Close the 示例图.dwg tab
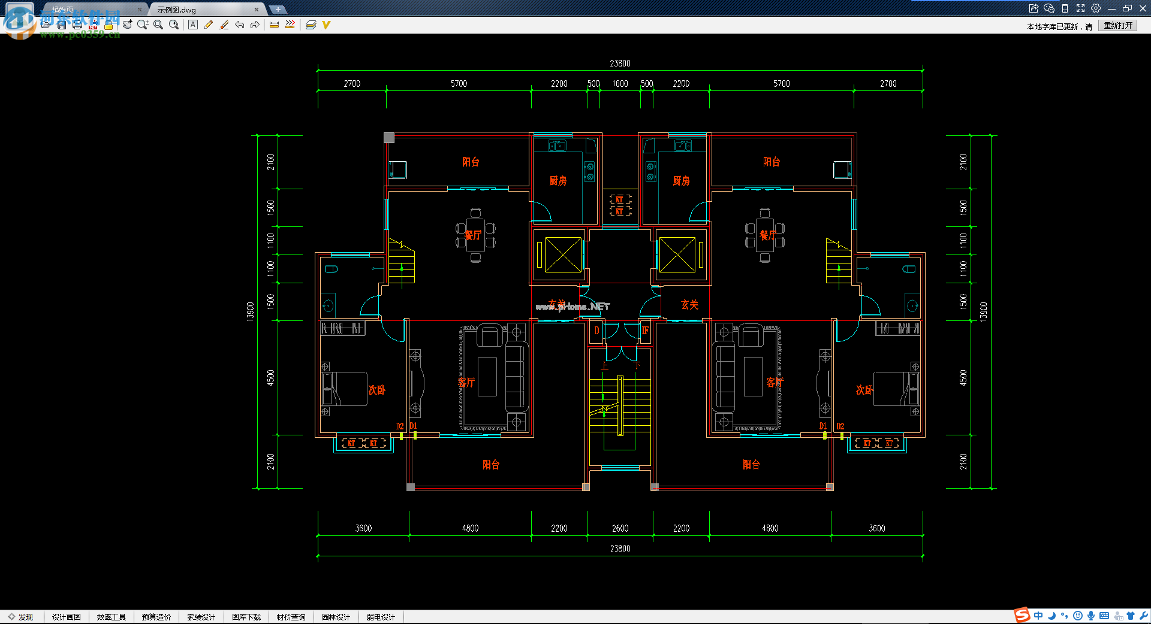Viewport: 1151px width, 624px height. click(257, 10)
